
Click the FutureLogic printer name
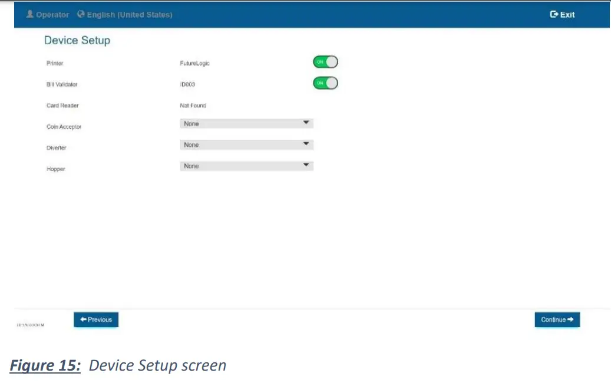coord(194,63)
